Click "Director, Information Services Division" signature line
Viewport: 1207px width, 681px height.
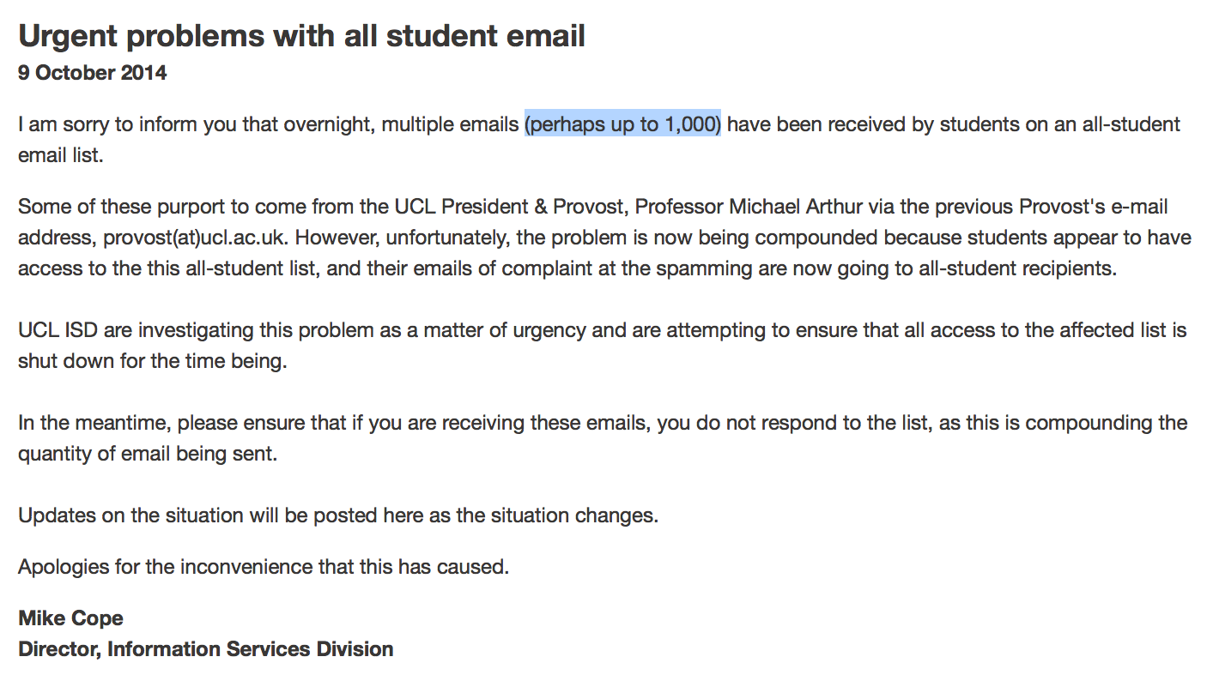[x=206, y=649]
